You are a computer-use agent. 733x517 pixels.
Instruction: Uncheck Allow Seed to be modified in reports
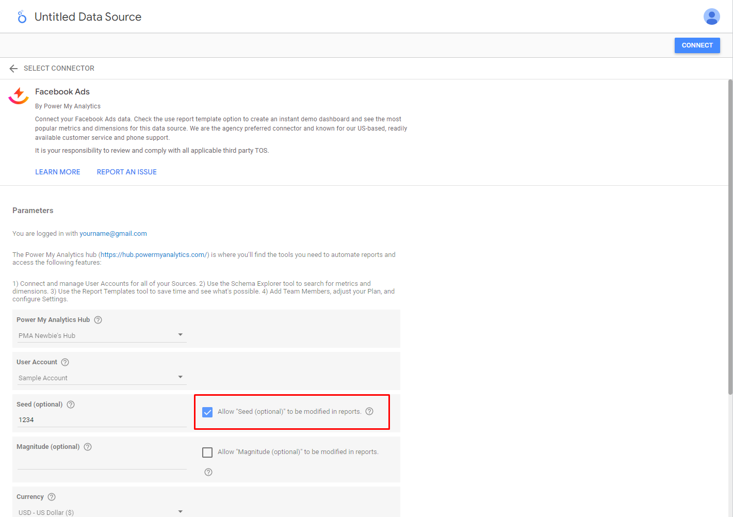pyautogui.click(x=207, y=412)
